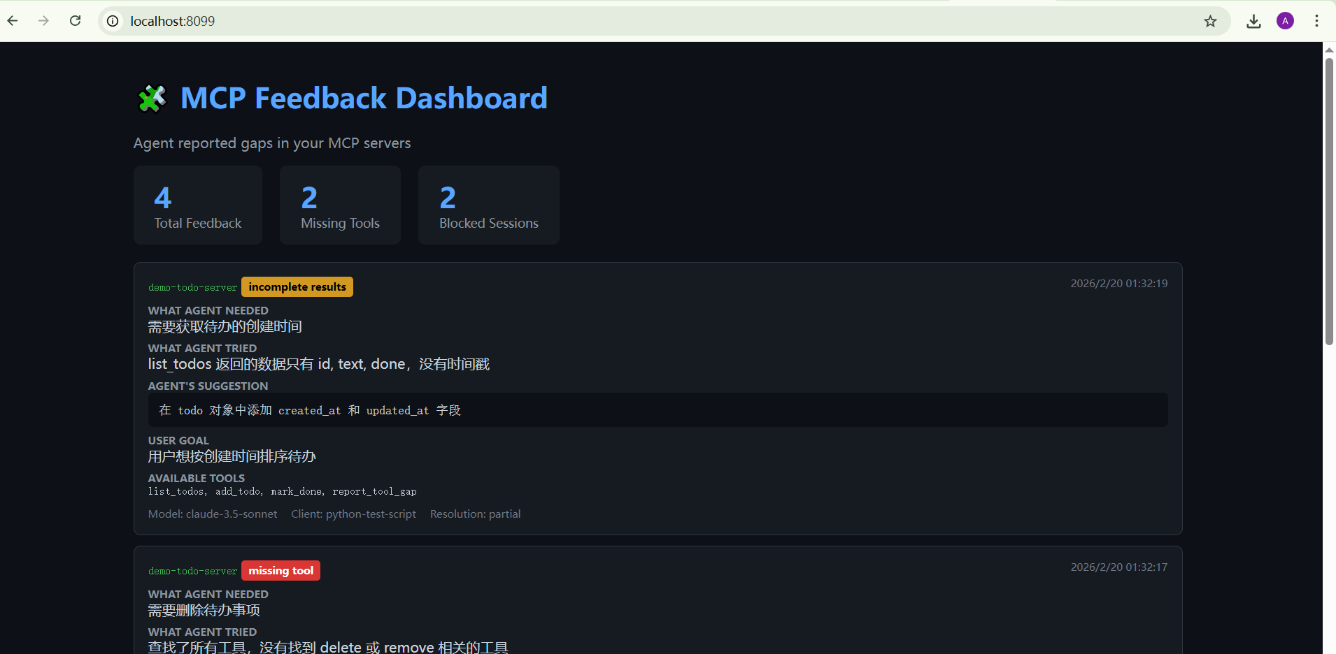The width and height of the screenshot is (1336, 654).
Task: Click scrollbar up arrow
Action: pos(1329,49)
